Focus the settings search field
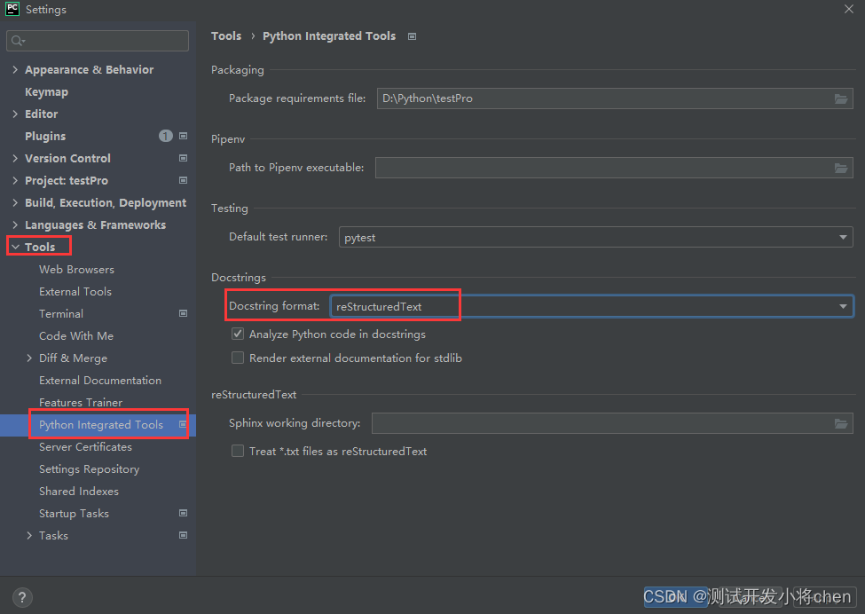 point(98,41)
